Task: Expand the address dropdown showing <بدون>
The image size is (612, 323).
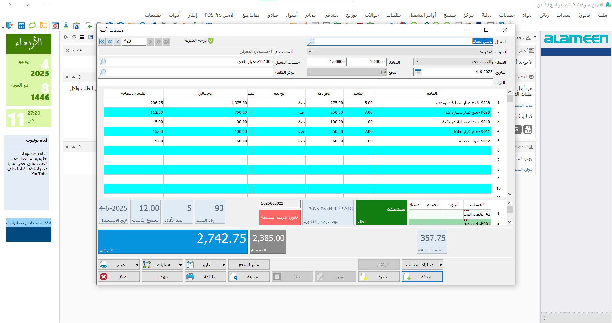Action: pyautogui.click(x=310, y=52)
